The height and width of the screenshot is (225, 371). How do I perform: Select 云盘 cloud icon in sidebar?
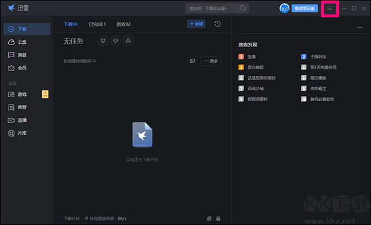(11, 42)
